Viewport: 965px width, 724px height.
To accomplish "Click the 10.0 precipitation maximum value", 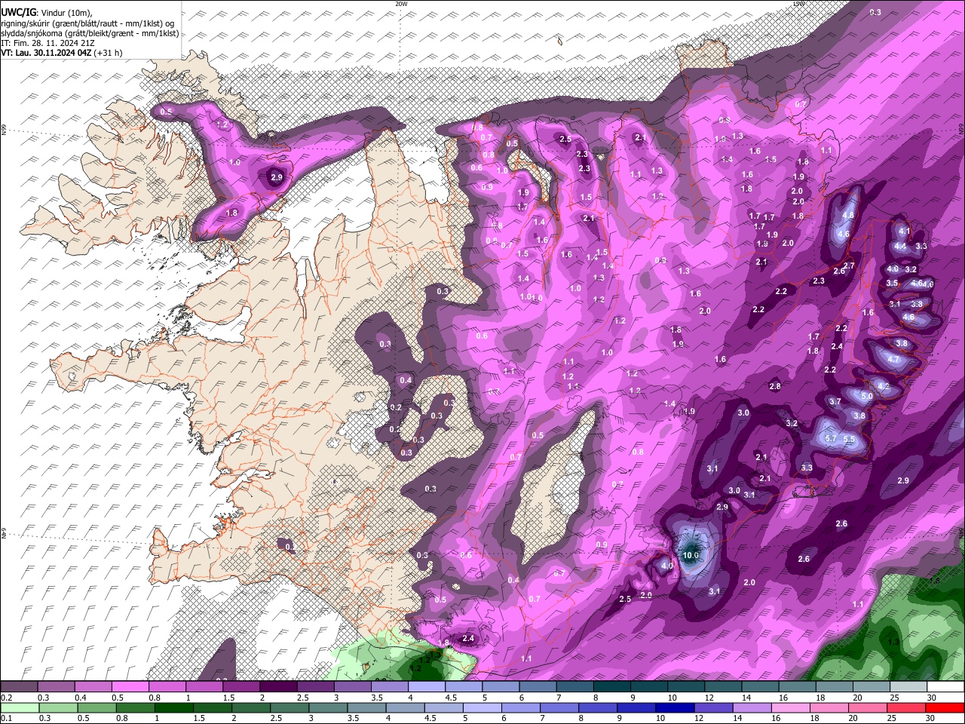I will point(691,555).
